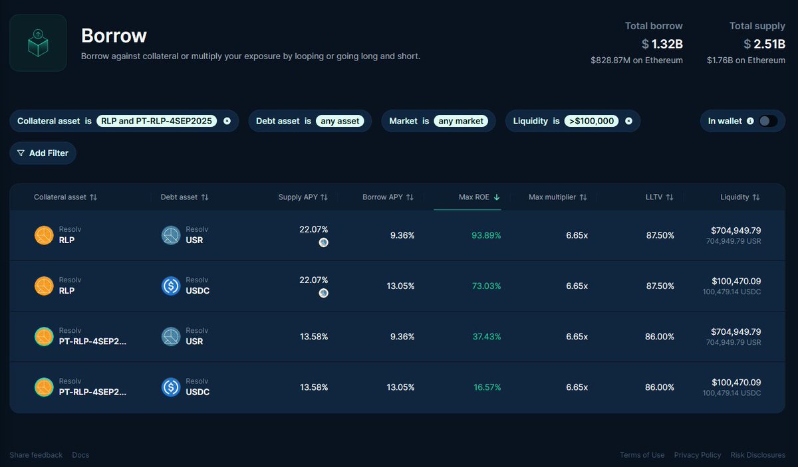Click the Add Filter funnel icon
This screenshot has width=798, height=467.
tap(21, 153)
